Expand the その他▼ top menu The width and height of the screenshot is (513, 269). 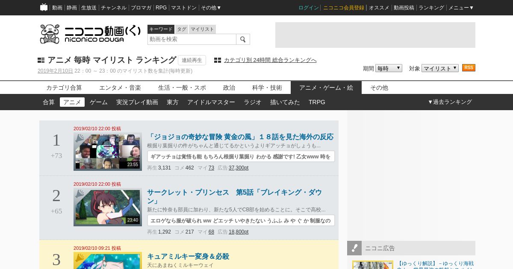click(211, 8)
